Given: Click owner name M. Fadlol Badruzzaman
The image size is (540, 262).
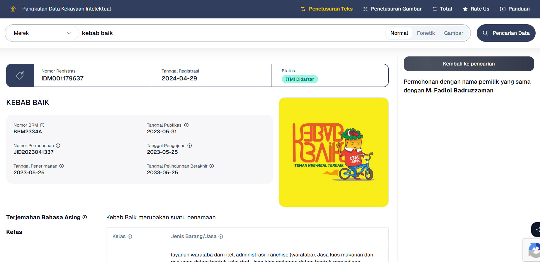Looking at the screenshot, I should point(460,90).
